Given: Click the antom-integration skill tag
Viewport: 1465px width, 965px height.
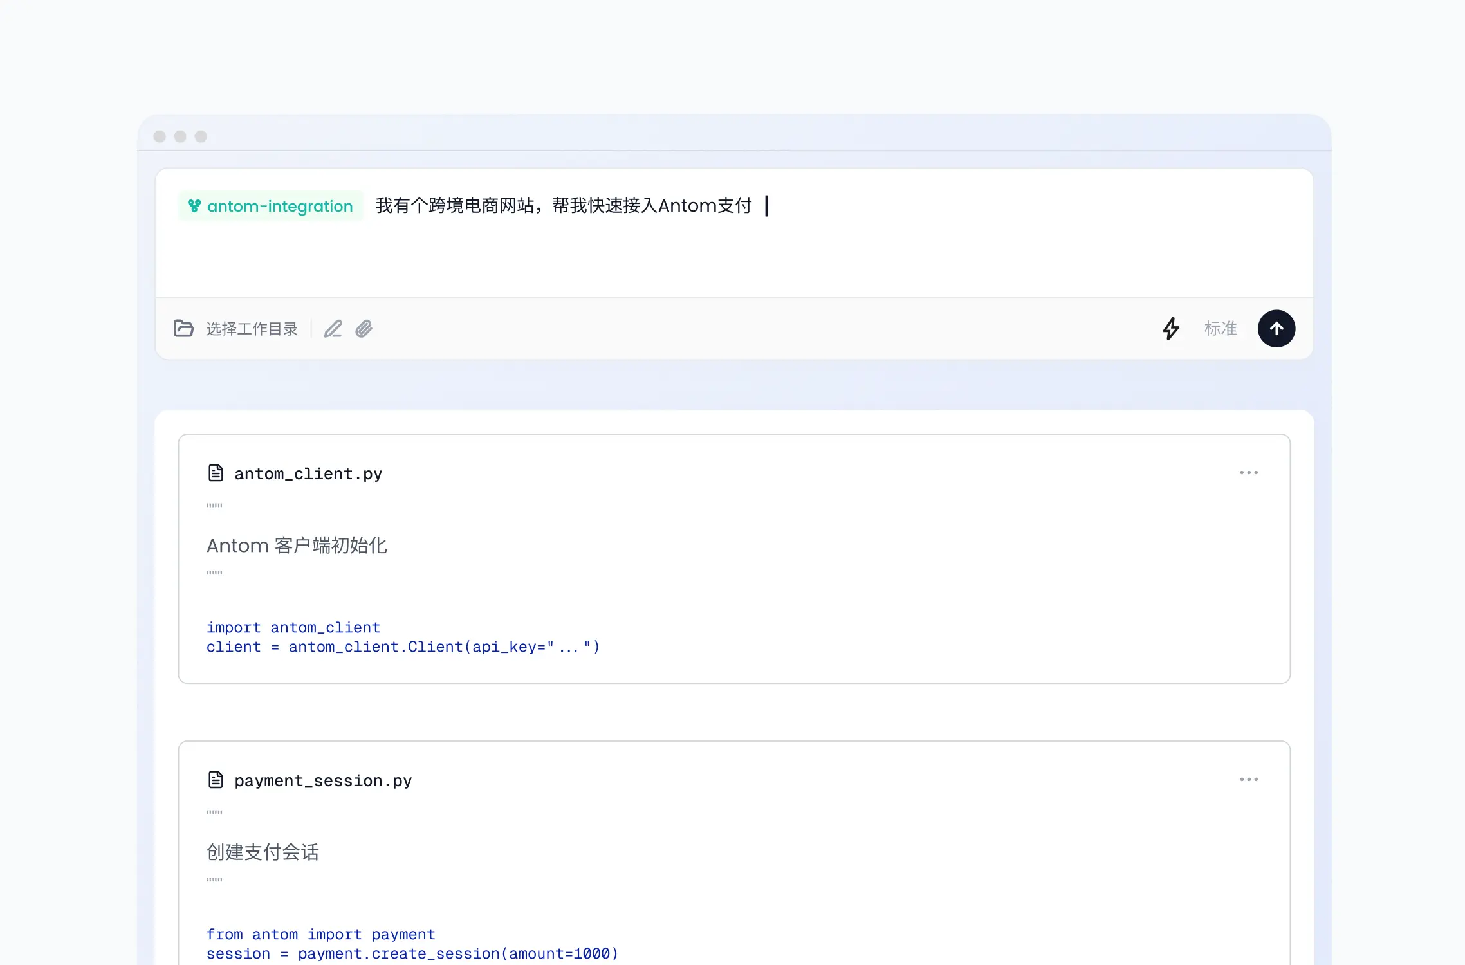Looking at the screenshot, I should (x=271, y=206).
